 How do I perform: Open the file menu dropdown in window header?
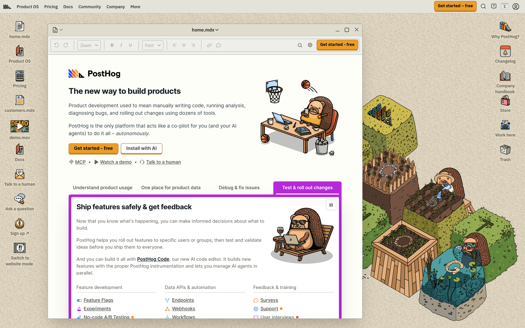pyautogui.click(x=58, y=30)
